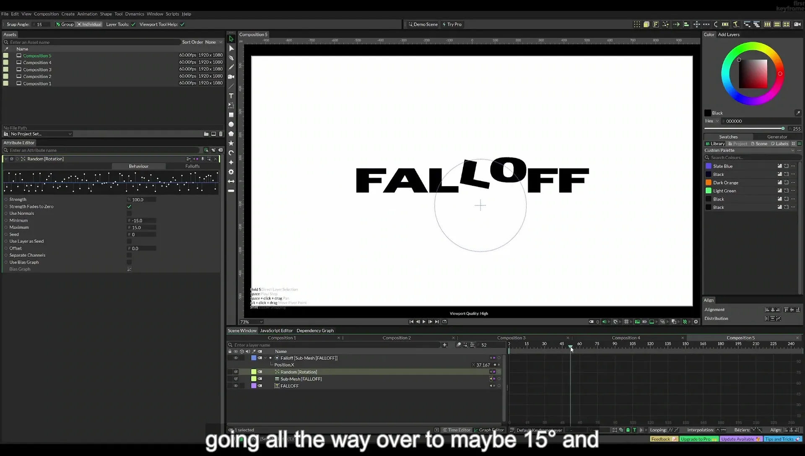Image resolution: width=805 pixels, height=456 pixels.
Task: Choose the Camera tool
Action: [231, 77]
